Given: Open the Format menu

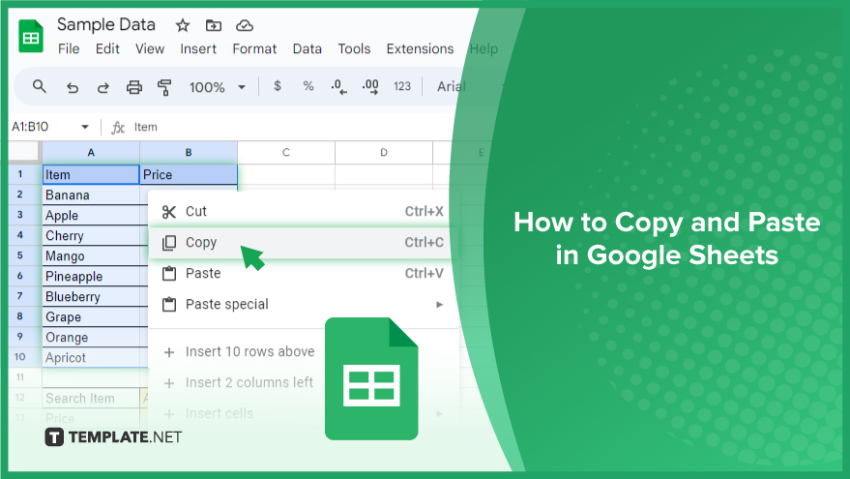Looking at the screenshot, I should pos(254,48).
